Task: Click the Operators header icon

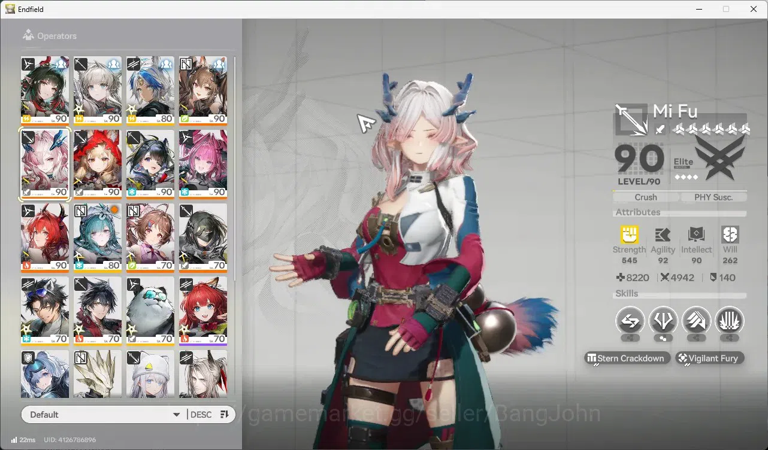Action: [x=28, y=36]
